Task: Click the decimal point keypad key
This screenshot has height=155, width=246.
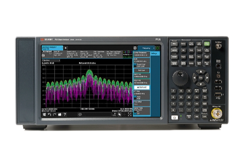Action: tap(181, 110)
